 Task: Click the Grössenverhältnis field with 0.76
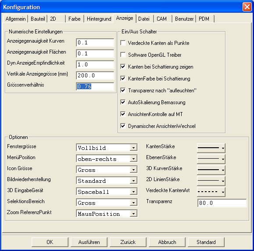pyautogui.click(x=95, y=86)
